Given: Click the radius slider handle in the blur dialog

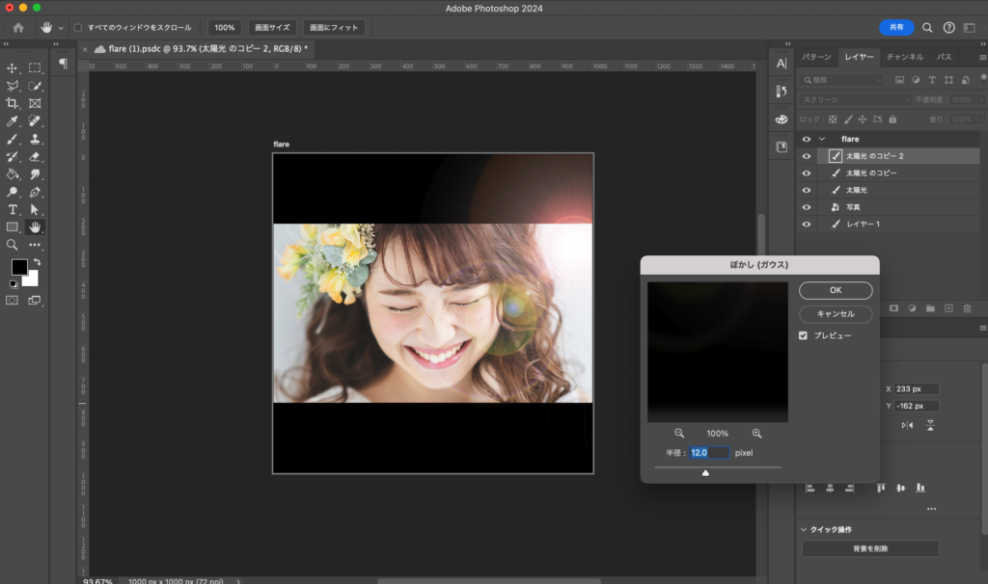Looking at the screenshot, I should (705, 472).
